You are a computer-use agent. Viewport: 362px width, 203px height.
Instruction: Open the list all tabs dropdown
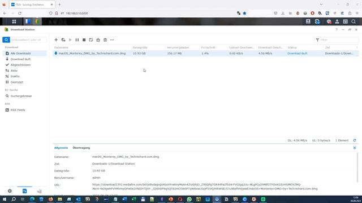tap(321, 5)
